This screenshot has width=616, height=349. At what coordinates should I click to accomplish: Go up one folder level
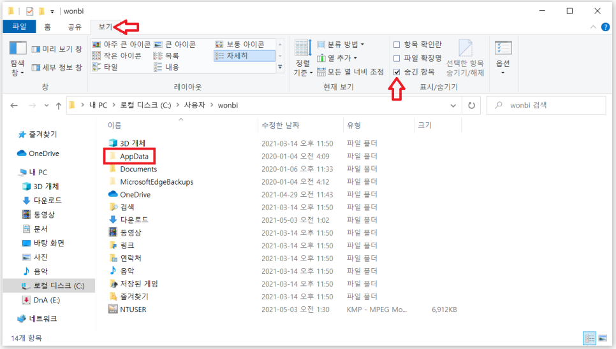pos(59,105)
